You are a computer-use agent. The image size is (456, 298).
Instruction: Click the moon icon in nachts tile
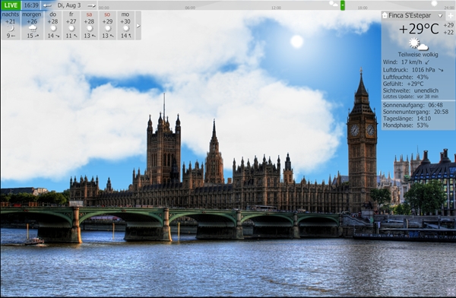[x=11, y=28]
